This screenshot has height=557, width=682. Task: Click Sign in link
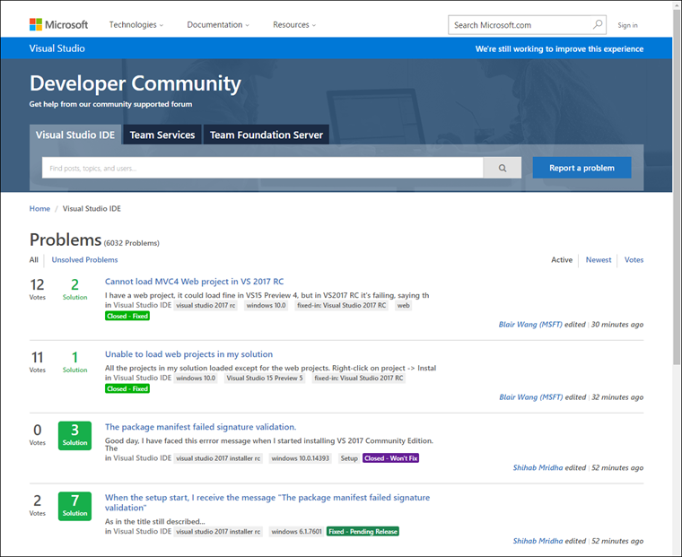point(627,25)
